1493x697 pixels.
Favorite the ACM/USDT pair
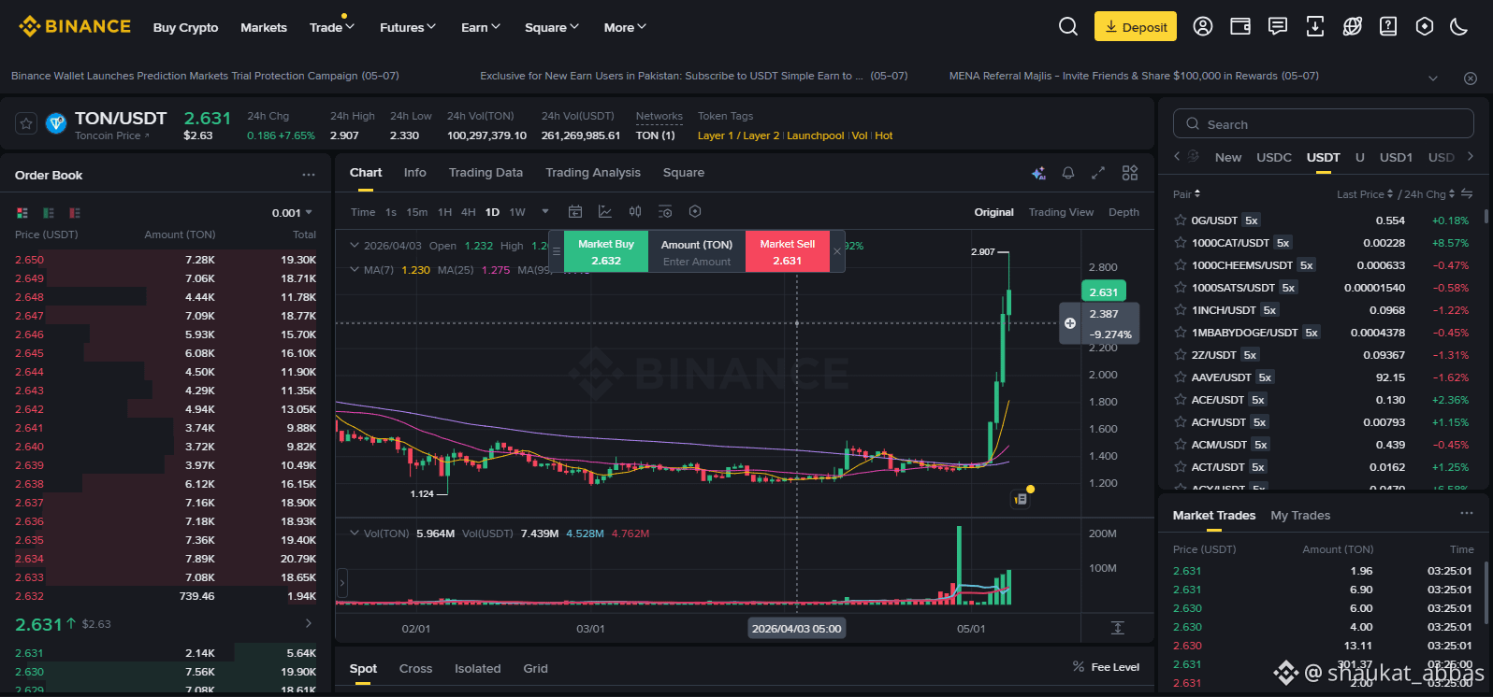pos(1181,445)
